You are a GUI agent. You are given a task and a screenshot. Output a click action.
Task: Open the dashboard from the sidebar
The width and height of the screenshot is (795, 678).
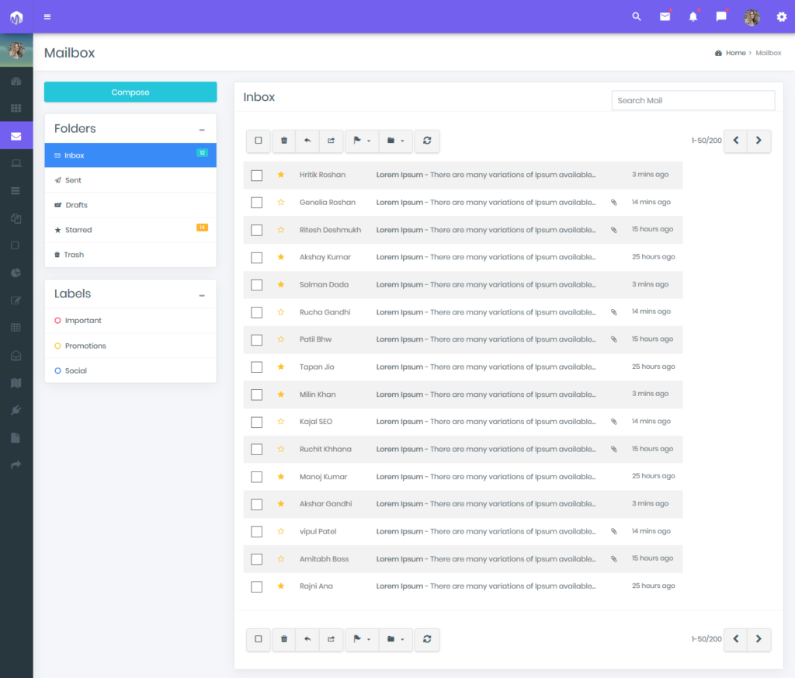(x=16, y=81)
